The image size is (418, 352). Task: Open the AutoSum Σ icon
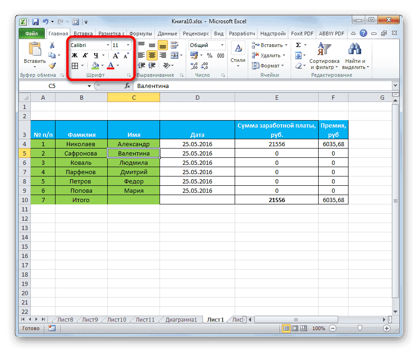[298, 45]
